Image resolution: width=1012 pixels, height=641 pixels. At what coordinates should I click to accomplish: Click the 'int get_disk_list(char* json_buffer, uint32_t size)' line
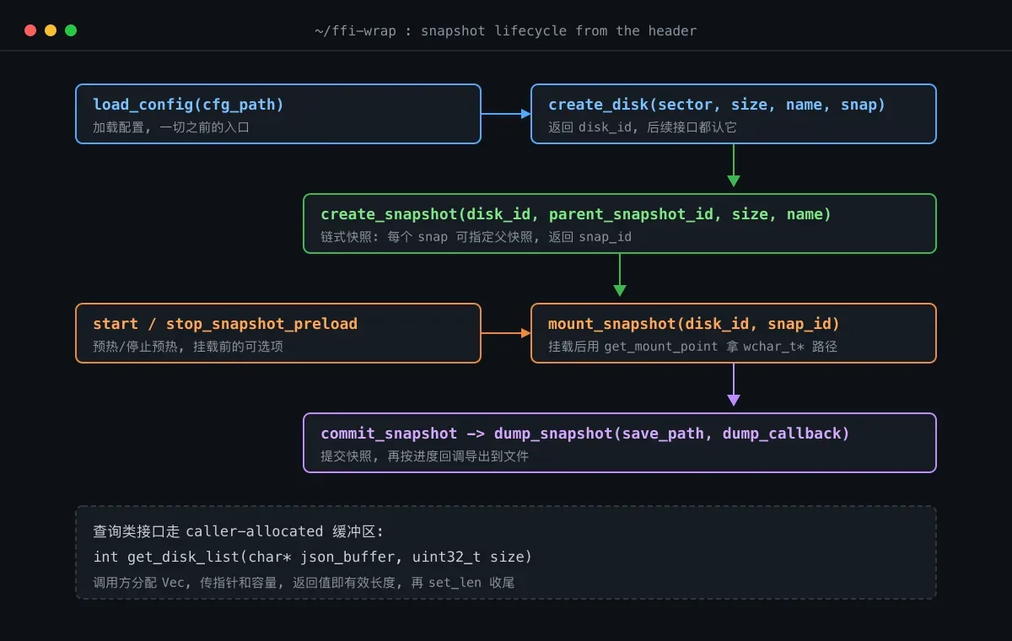pyautogui.click(x=313, y=557)
